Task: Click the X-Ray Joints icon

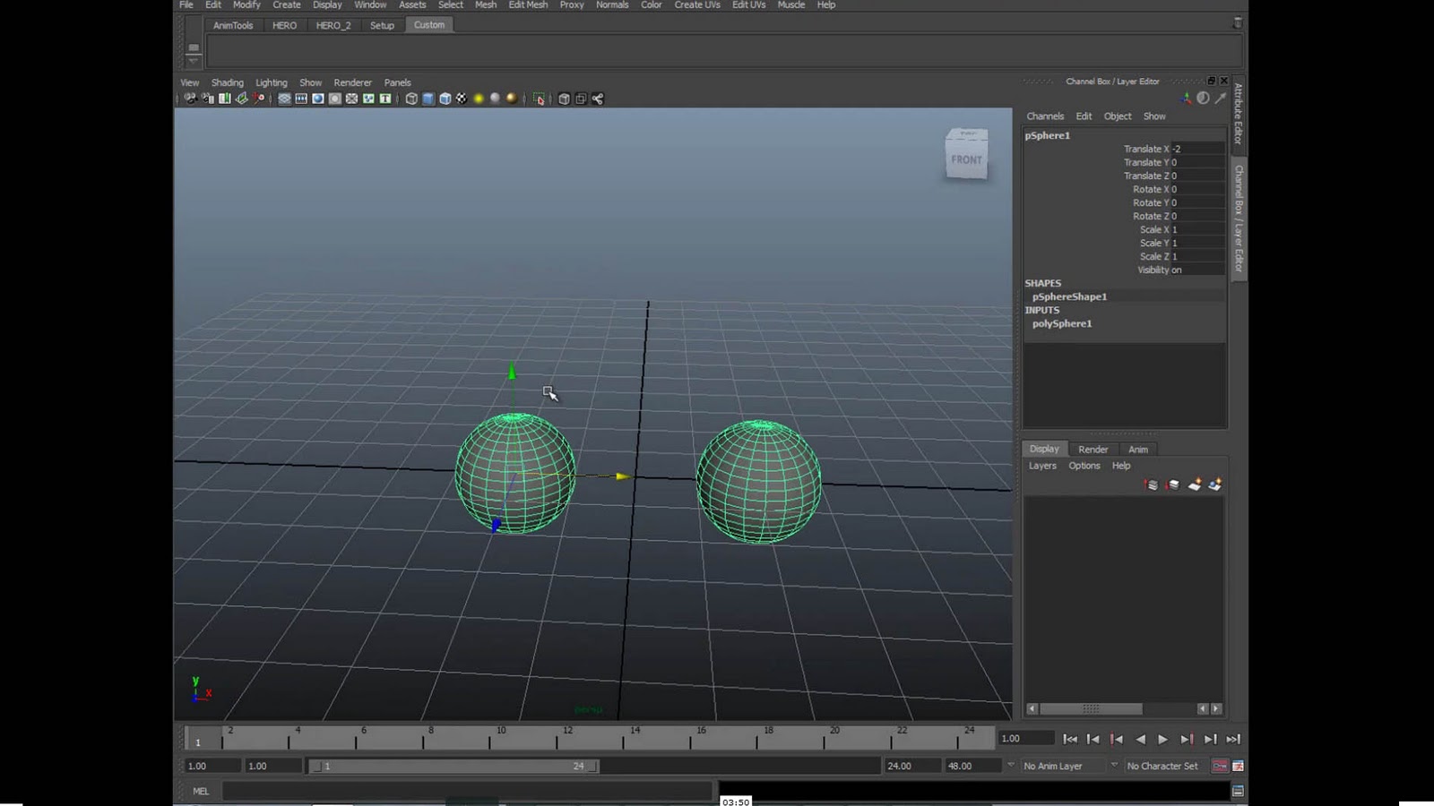Action: click(x=598, y=99)
